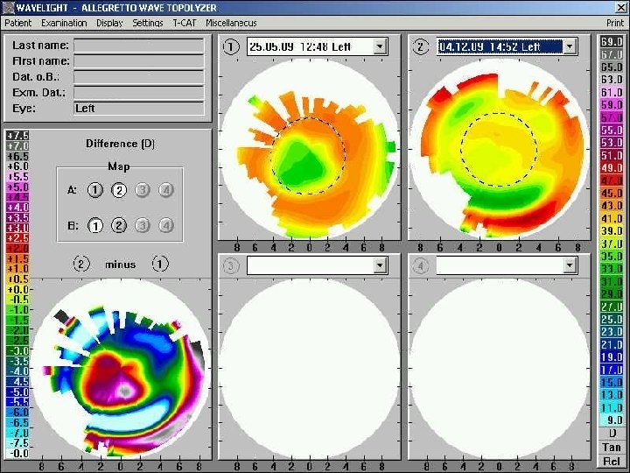
Task: Click the Print button
Action: [615, 23]
